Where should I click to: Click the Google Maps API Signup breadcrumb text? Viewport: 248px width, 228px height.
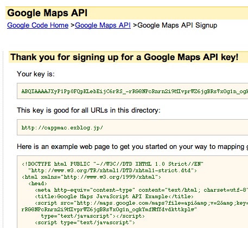[177, 25]
